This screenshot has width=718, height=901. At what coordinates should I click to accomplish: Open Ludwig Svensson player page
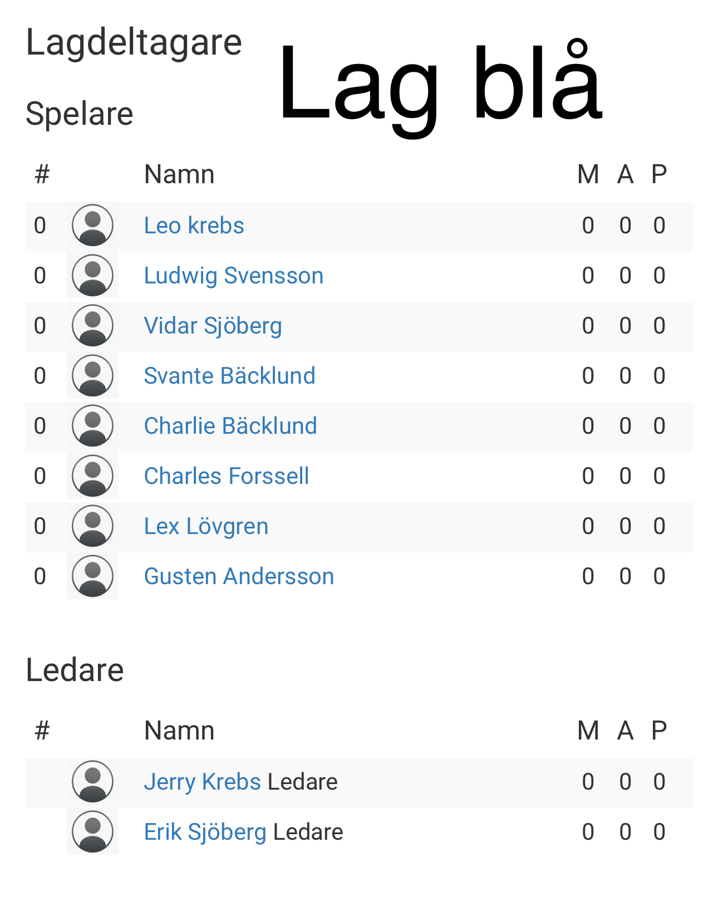tap(233, 276)
